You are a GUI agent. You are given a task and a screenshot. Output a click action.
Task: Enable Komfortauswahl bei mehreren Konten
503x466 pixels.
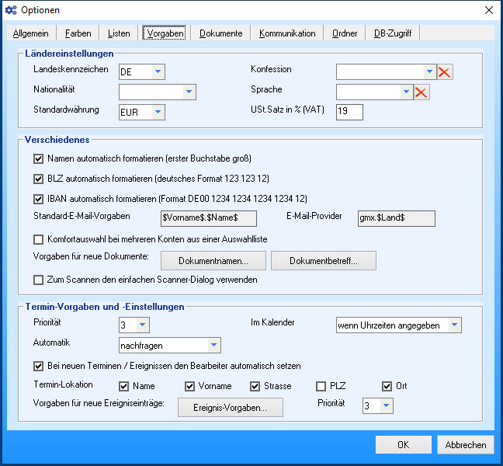click(39, 240)
